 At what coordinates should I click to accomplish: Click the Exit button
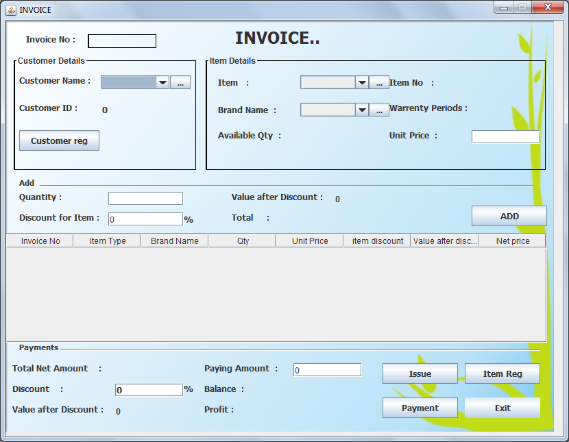[x=502, y=408]
